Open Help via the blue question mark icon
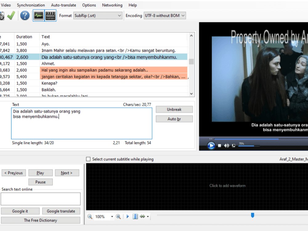 25,15
